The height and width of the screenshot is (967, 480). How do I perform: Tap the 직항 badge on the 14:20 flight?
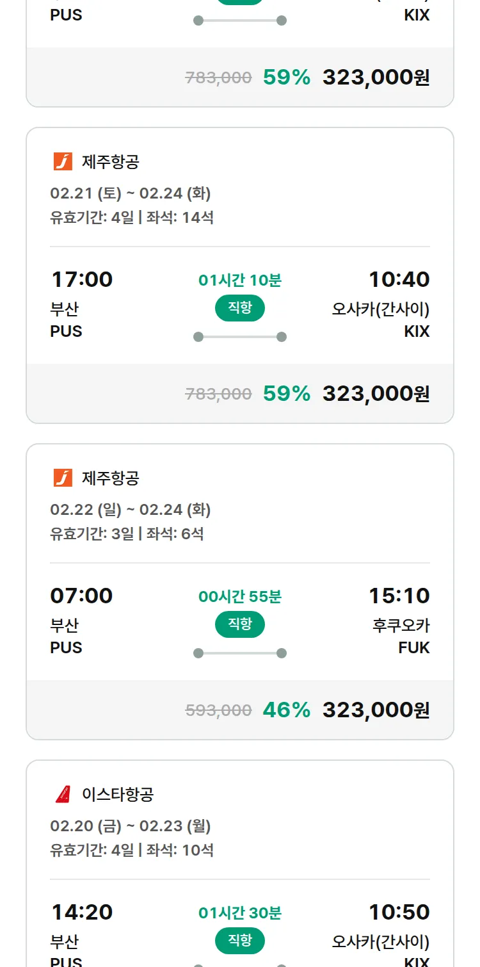tap(240, 941)
